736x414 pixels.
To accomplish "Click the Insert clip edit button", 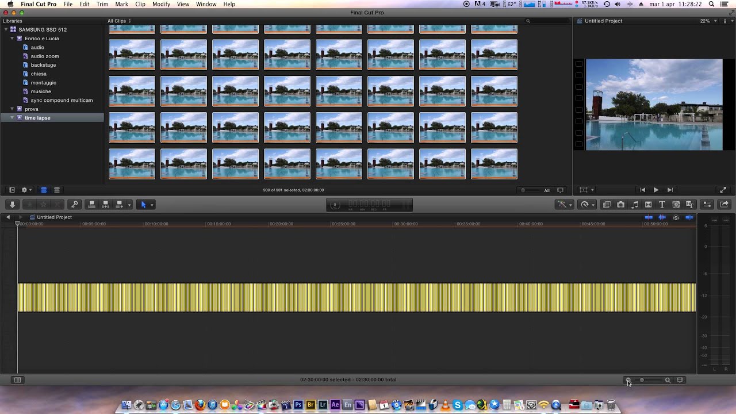I will [x=105, y=204].
